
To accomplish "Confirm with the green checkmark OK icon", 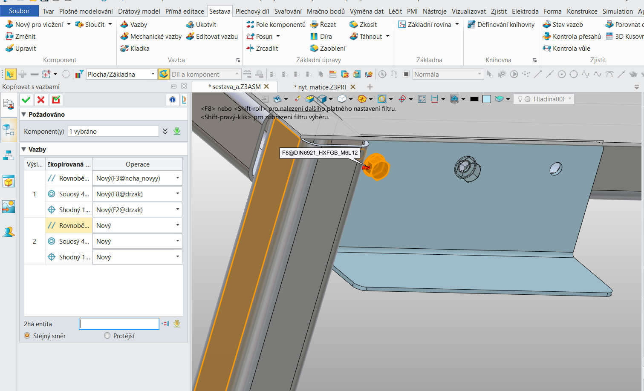I will [26, 100].
